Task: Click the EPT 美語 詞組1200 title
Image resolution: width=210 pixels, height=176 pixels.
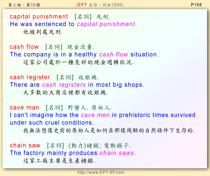Action: 100,4
